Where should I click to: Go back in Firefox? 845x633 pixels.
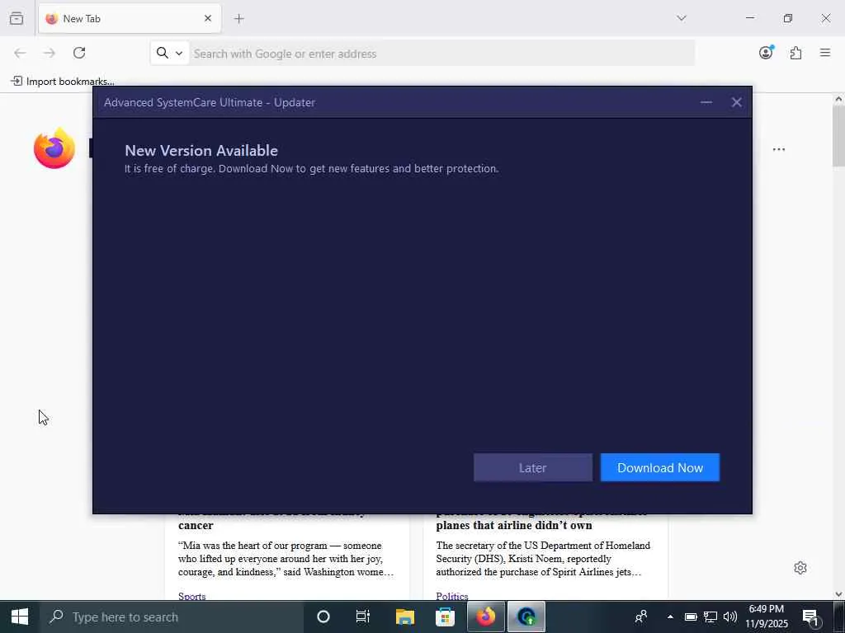click(20, 53)
